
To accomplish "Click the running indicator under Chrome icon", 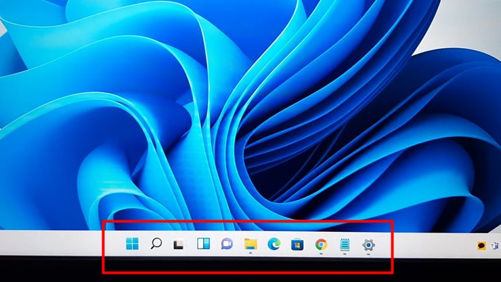I will 321,254.
